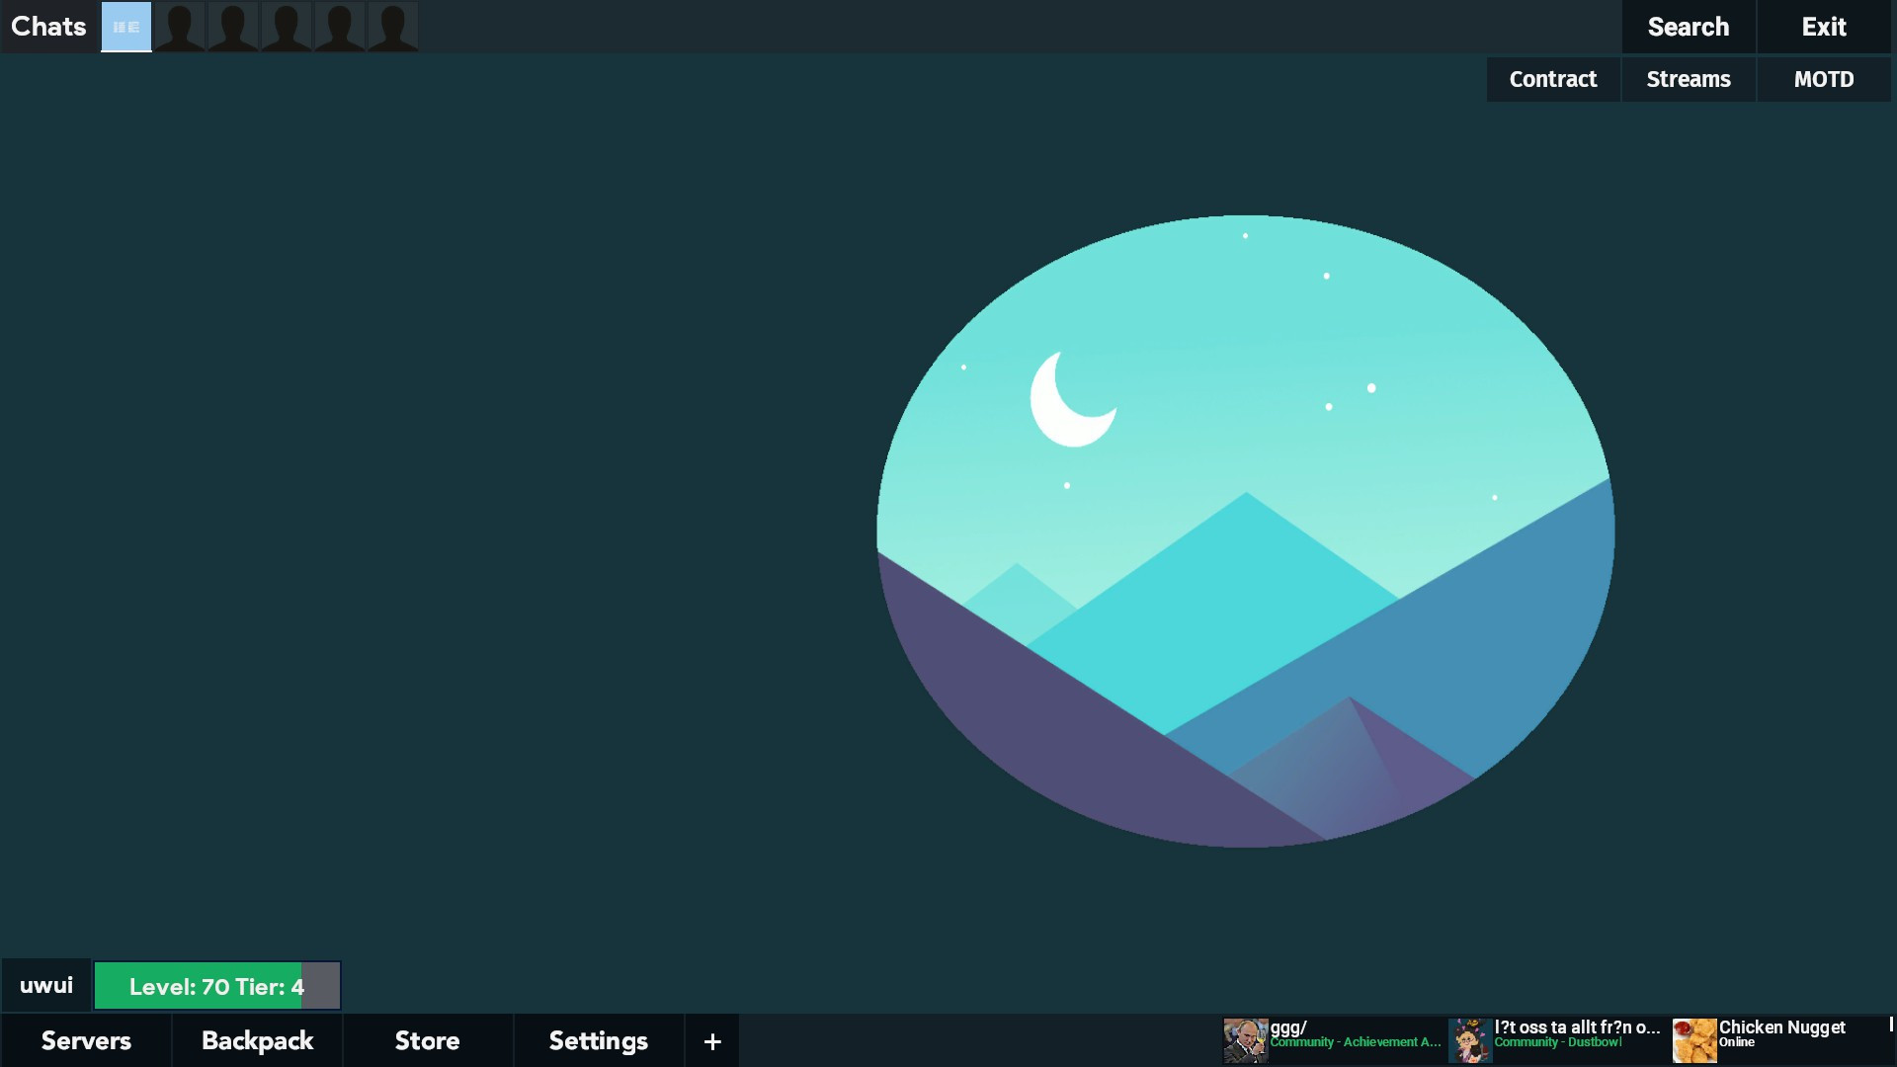Click the 'Community - Dustbowl' status text
This screenshot has width=1897, height=1067.
1558,1042
